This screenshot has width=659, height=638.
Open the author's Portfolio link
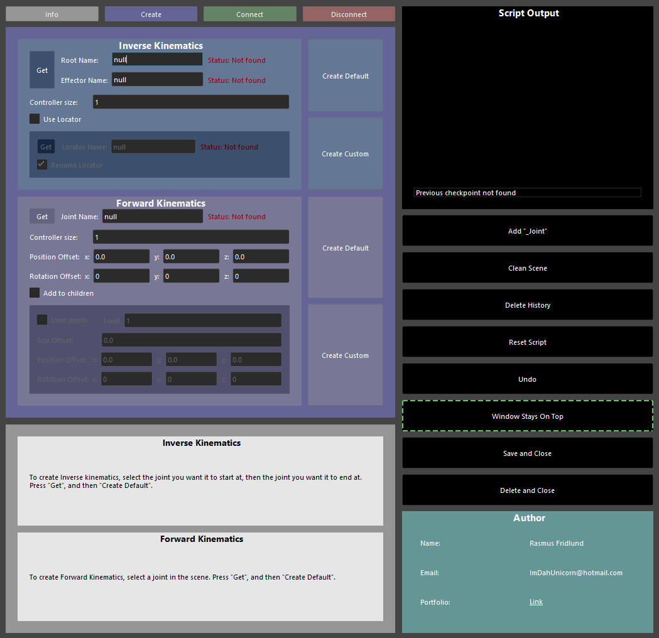tap(536, 602)
